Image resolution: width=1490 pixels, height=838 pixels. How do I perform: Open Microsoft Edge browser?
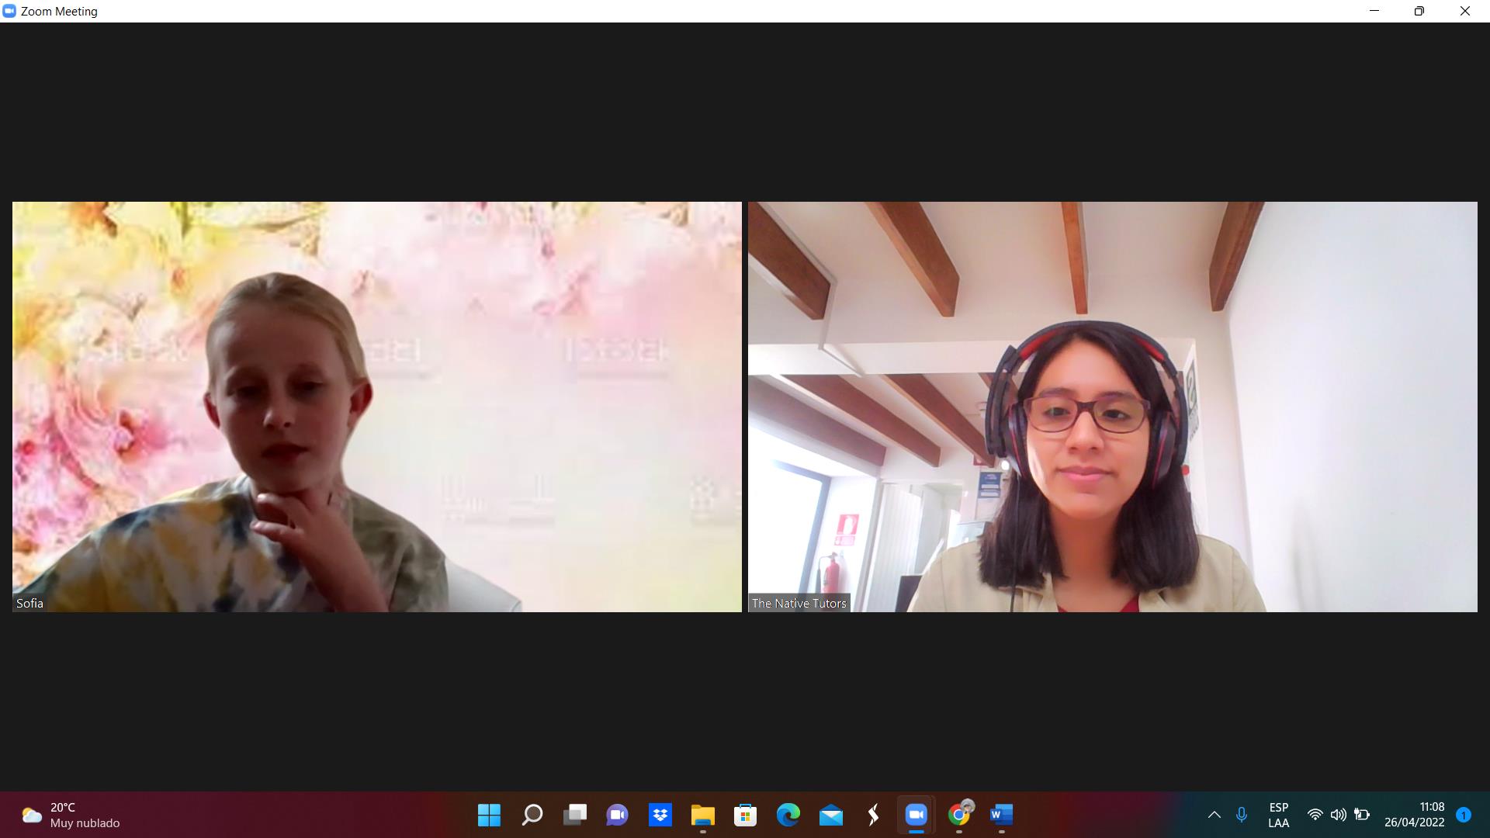(x=788, y=815)
